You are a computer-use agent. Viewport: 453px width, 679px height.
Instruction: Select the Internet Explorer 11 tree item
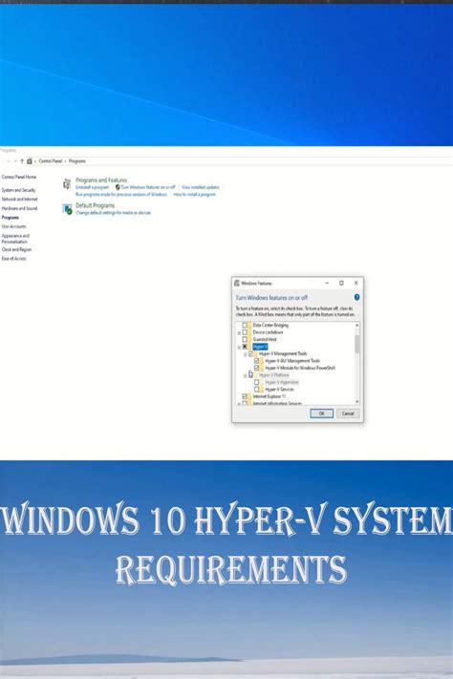coord(270,396)
